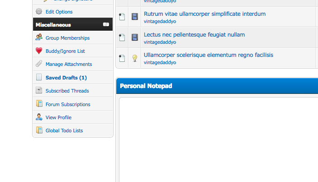Go to Forum Subscriptions
318x182 pixels.
[x=68, y=104]
